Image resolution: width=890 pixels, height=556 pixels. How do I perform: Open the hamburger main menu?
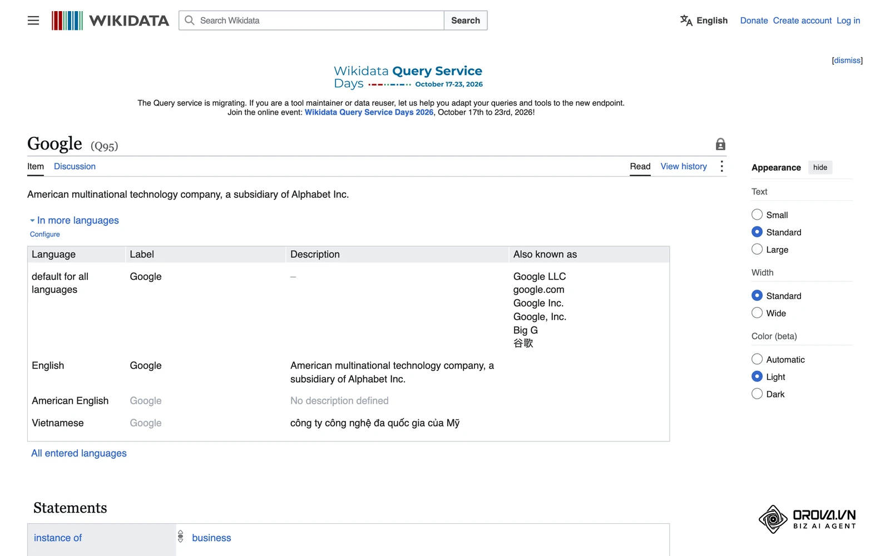tap(33, 21)
